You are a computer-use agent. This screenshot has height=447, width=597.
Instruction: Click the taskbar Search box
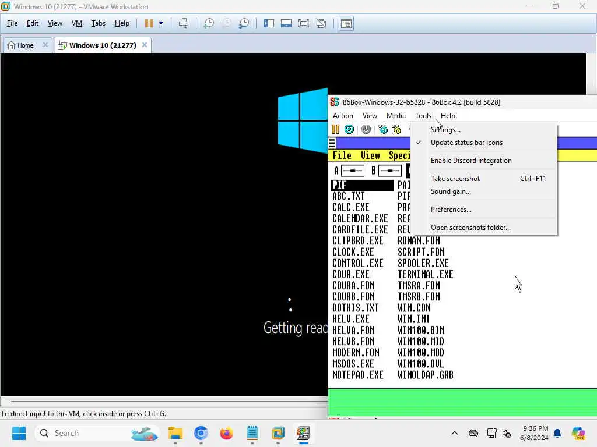97,433
